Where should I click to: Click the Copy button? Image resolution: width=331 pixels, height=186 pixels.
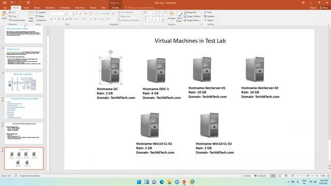click(12, 16)
